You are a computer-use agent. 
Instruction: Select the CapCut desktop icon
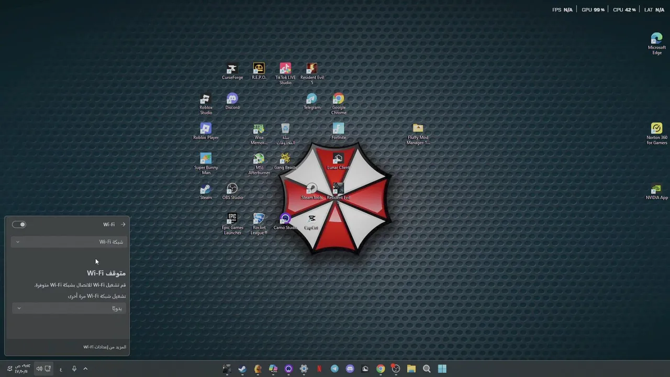tap(311, 221)
